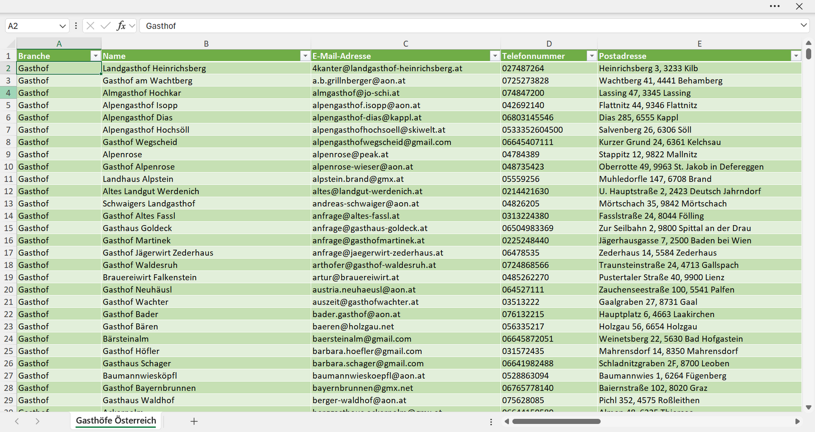815x432 pixels.
Task: Select column C header
Action: (406, 43)
